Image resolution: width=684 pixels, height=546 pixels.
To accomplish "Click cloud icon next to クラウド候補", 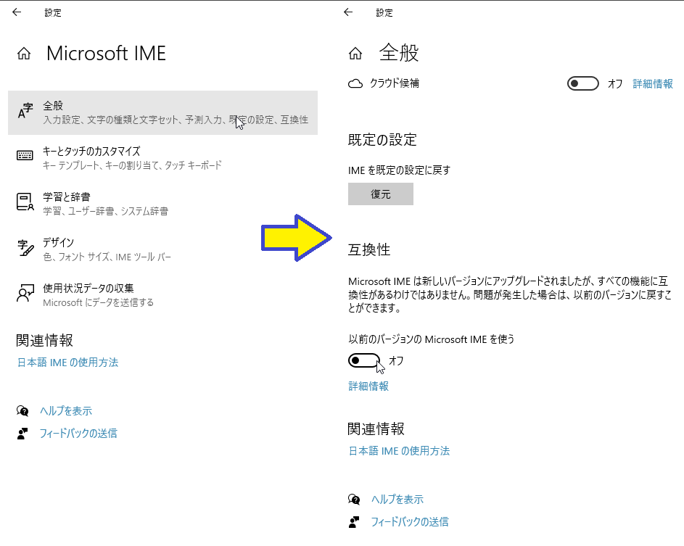I will click(x=355, y=83).
